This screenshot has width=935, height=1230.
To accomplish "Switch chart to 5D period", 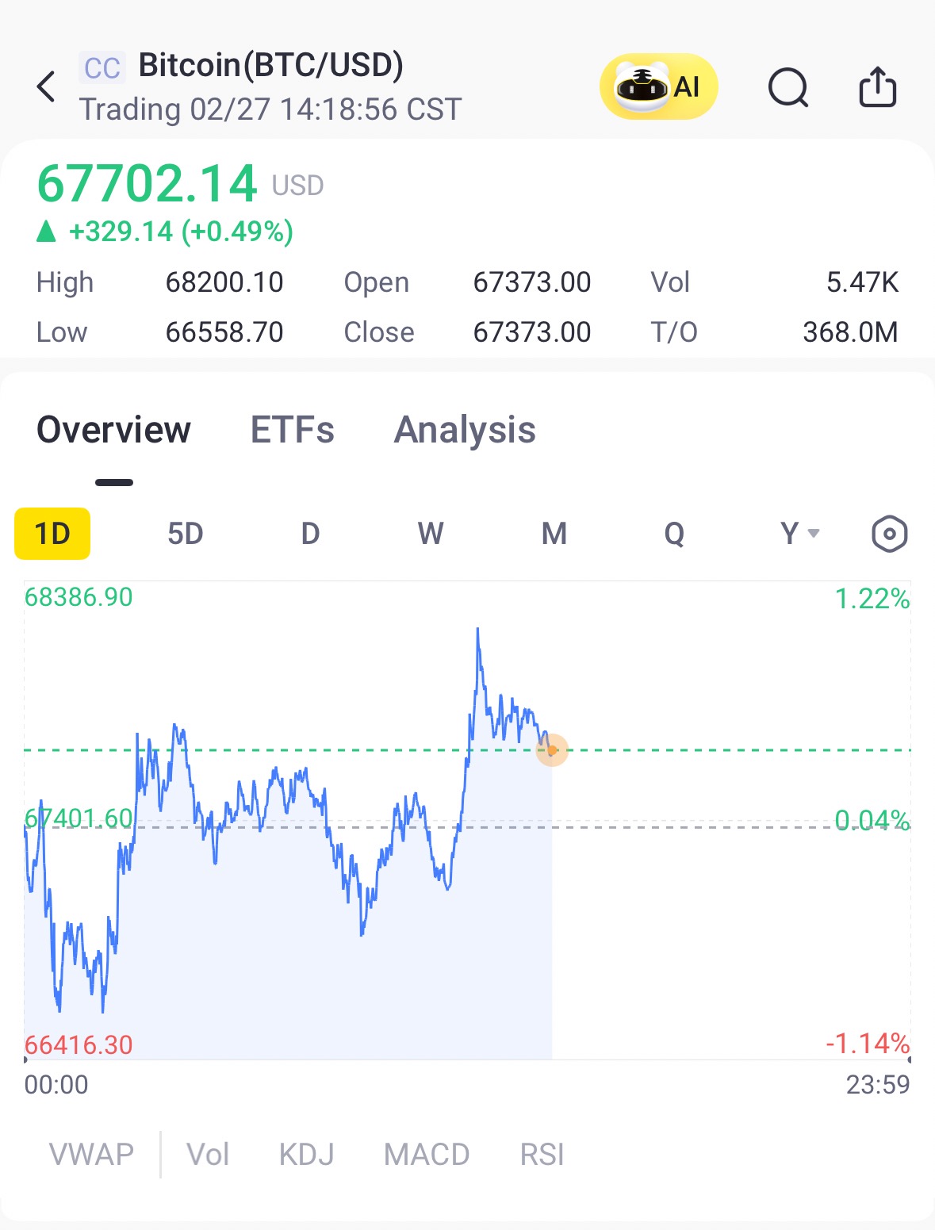I will (x=186, y=534).
